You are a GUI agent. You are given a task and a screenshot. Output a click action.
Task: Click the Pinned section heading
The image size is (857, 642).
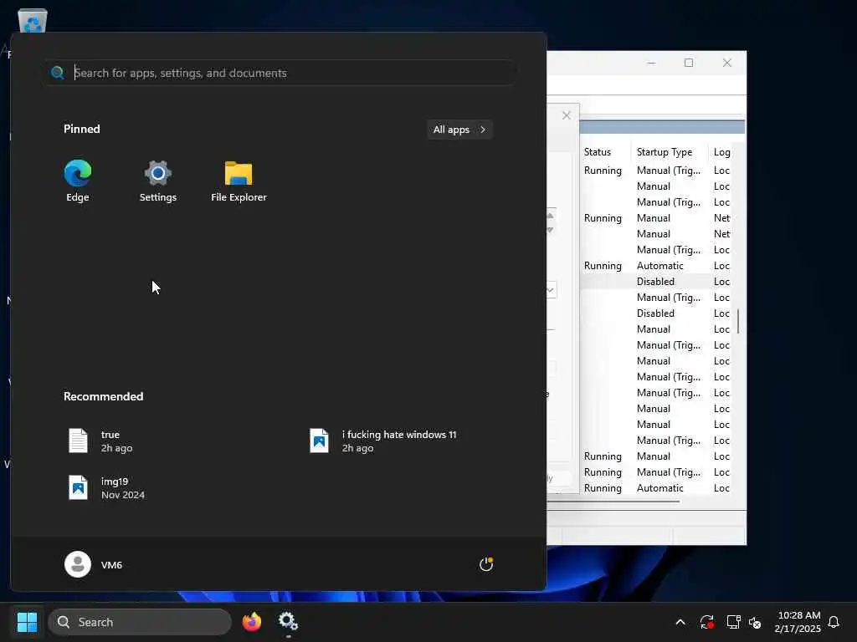coord(82,129)
